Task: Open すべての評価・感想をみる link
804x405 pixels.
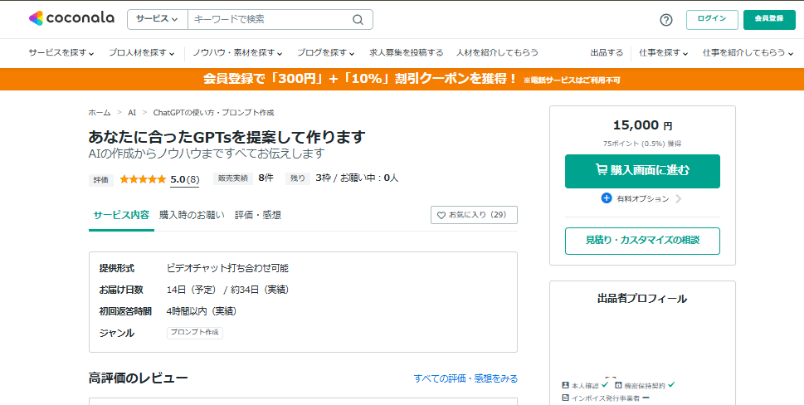Action: (x=465, y=378)
